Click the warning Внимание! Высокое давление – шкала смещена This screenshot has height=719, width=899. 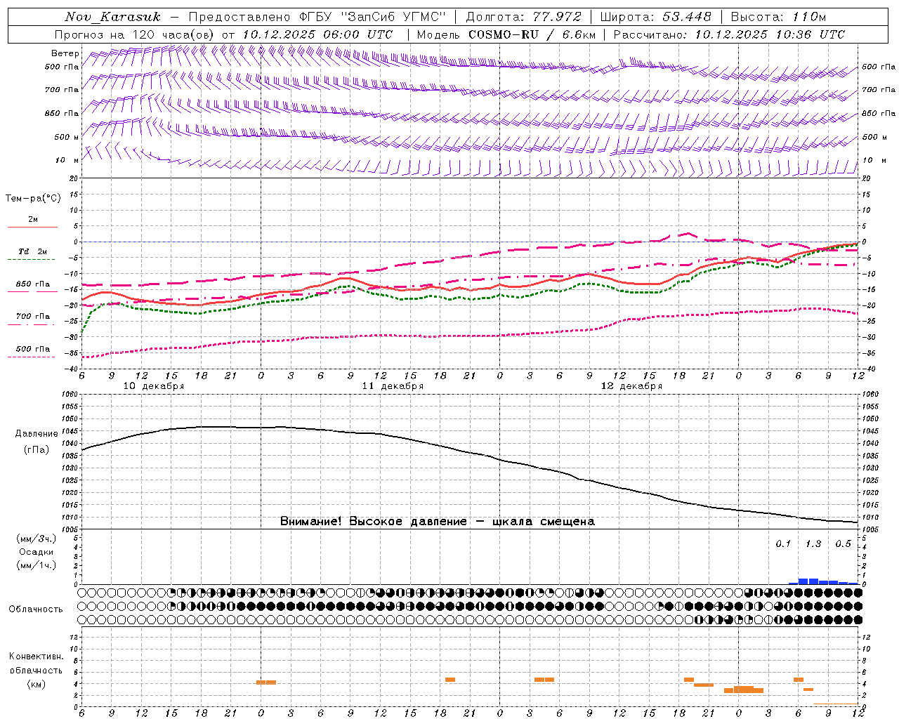437,522
